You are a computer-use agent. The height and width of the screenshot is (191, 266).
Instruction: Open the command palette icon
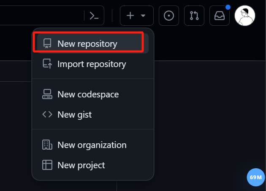(94, 16)
